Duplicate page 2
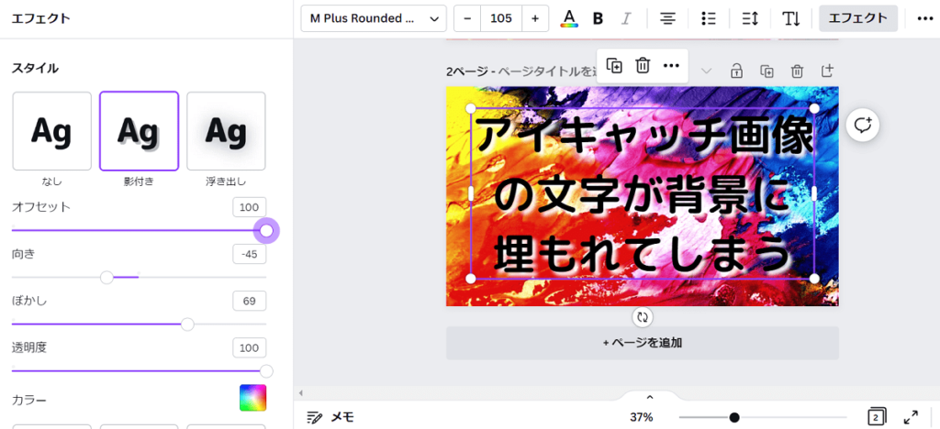The width and height of the screenshot is (940, 429). [x=767, y=71]
